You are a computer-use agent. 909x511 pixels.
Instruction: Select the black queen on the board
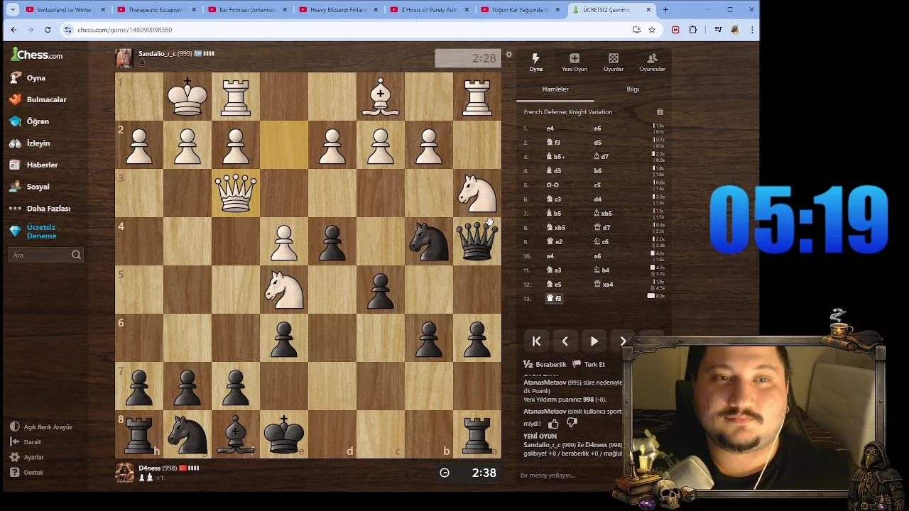click(x=477, y=241)
